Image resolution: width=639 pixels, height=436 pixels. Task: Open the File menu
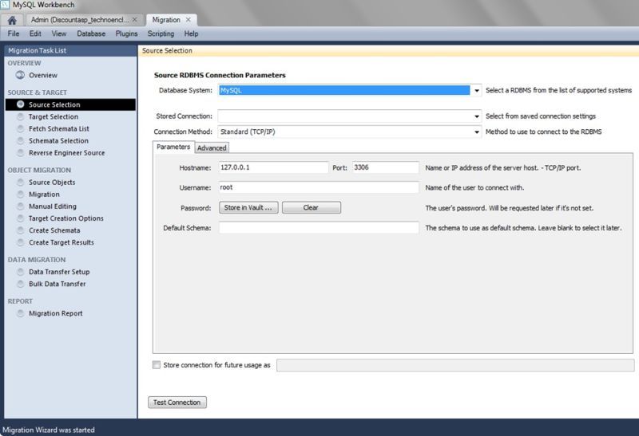[14, 33]
